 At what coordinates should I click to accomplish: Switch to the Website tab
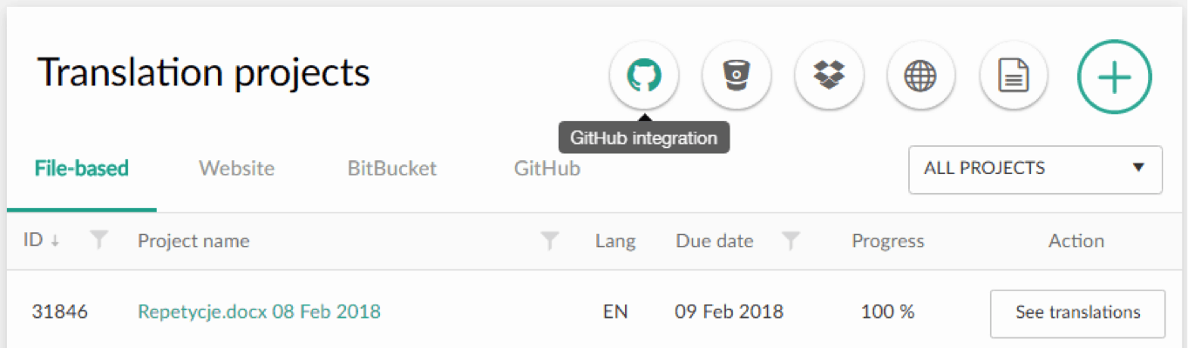(x=236, y=168)
